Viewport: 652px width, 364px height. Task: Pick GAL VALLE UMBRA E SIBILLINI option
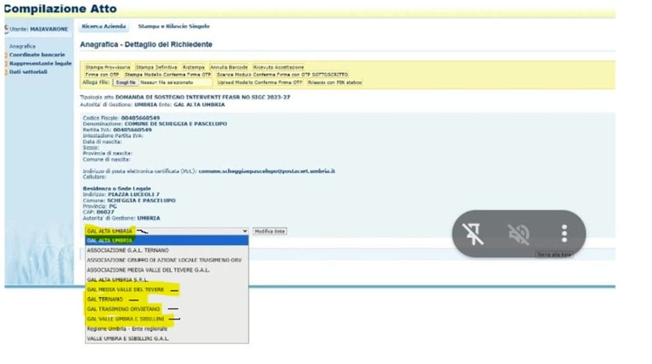pyautogui.click(x=125, y=318)
